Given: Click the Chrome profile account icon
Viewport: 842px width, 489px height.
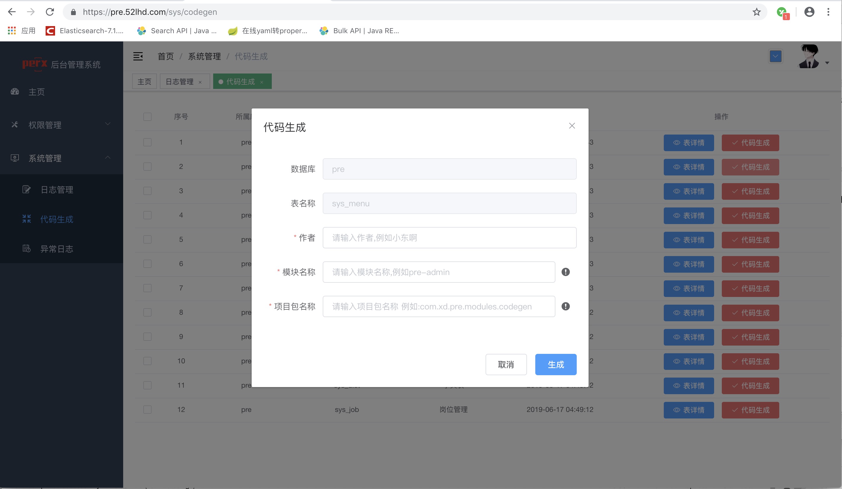Looking at the screenshot, I should (809, 12).
